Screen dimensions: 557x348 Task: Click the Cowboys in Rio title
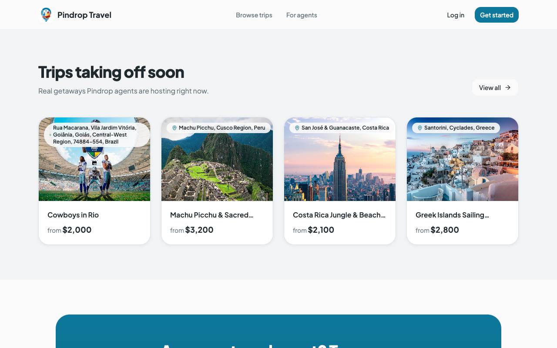(x=73, y=215)
